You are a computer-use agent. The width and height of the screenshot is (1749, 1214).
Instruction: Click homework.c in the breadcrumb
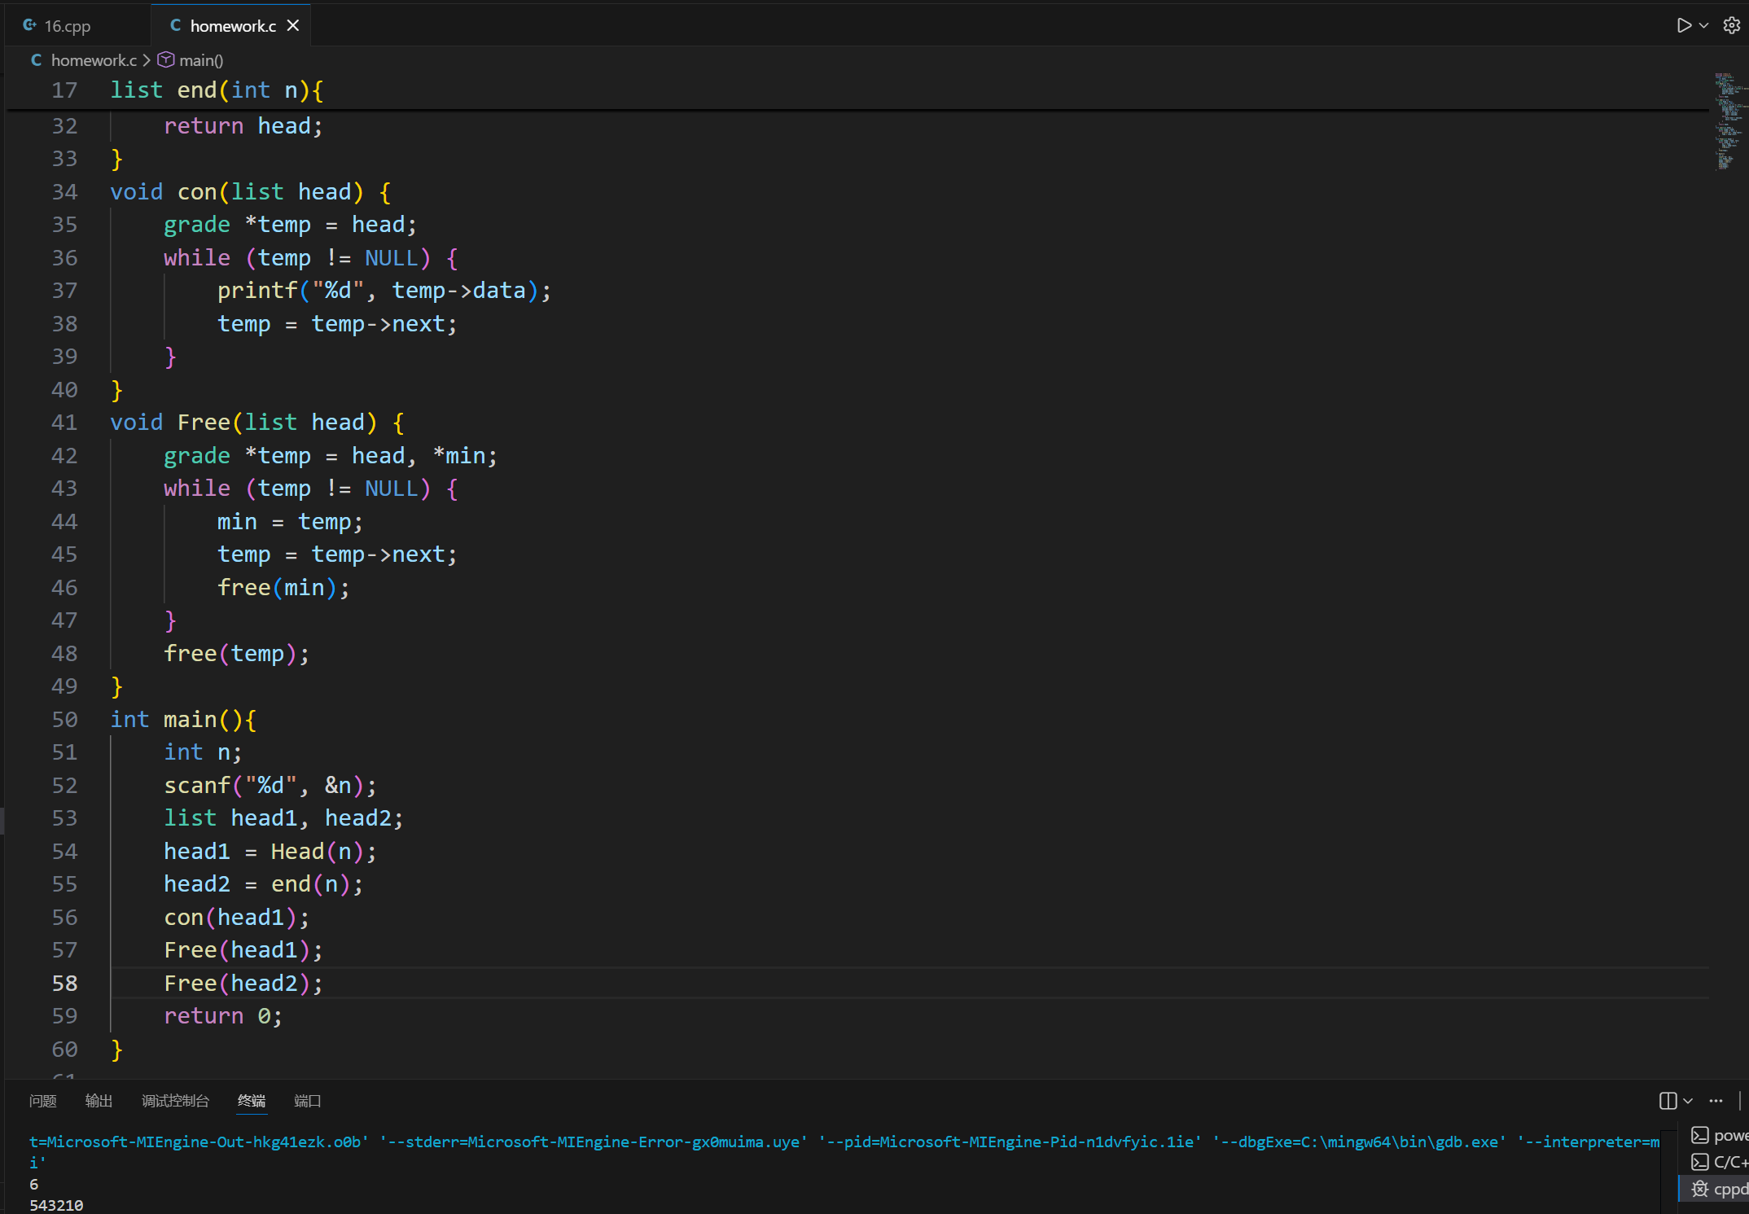[x=93, y=60]
